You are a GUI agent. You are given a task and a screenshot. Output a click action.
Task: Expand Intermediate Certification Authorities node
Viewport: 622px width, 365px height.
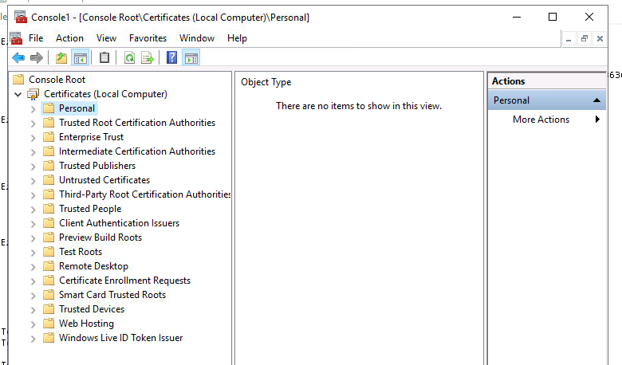(x=33, y=151)
